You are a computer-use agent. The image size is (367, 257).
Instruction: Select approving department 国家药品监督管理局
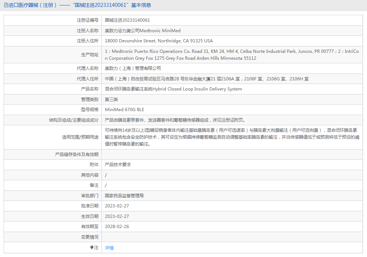[x=124, y=196]
